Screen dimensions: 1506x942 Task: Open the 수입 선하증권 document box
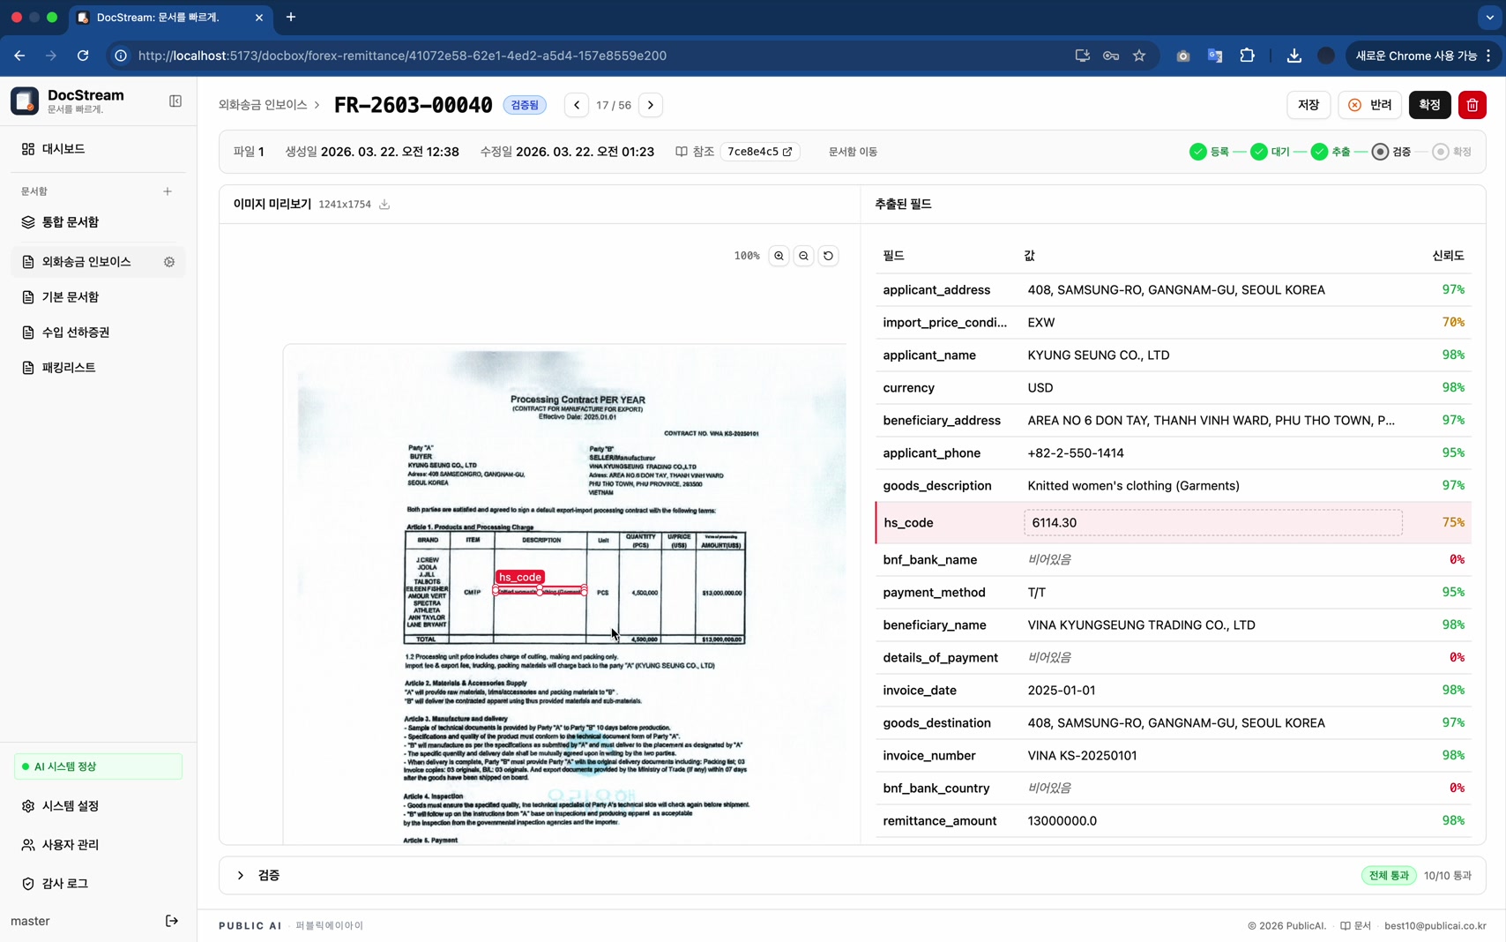click(76, 333)
